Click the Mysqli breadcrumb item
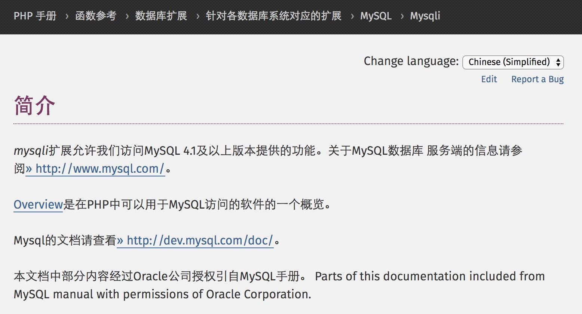The image size is (582, 314). point(425,16)
